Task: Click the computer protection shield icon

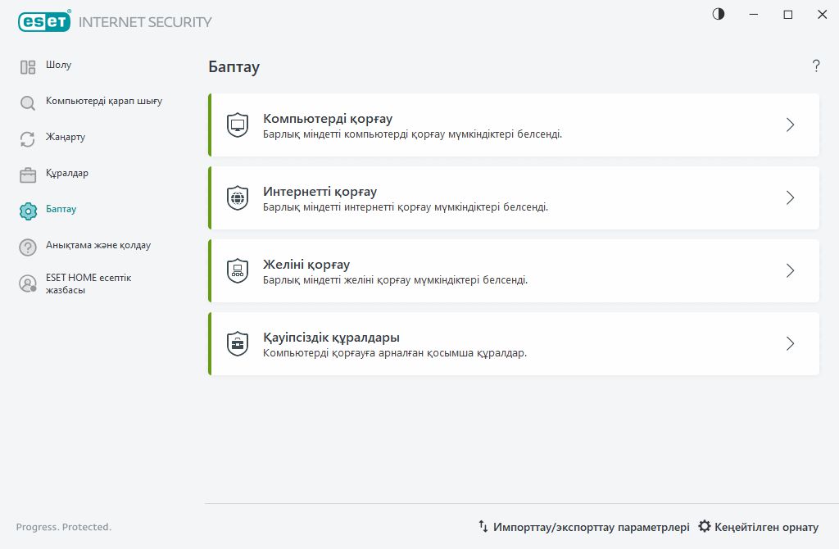Action: click(238, 125)
